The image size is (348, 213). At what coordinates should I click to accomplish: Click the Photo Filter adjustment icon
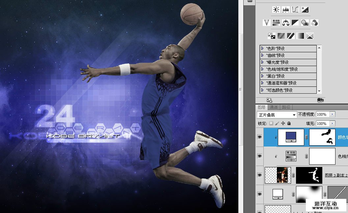[305, 22]
